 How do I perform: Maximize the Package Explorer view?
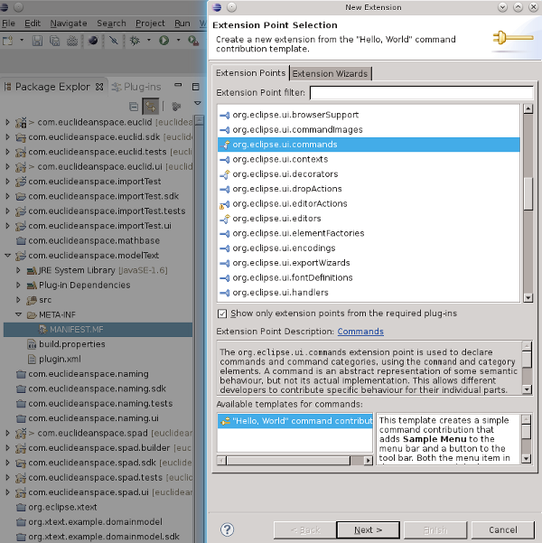(x=196, y=87)
